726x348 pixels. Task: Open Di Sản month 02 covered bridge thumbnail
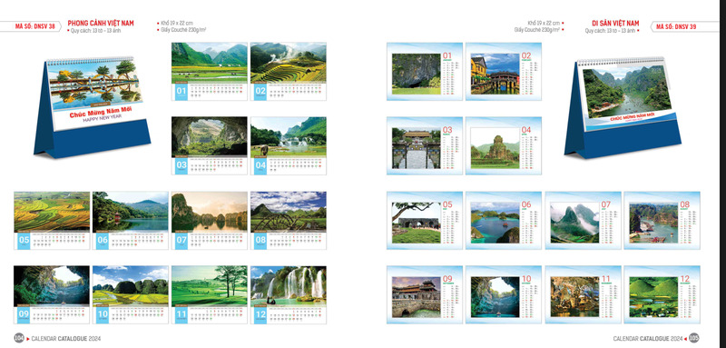(x=504, y=72)
